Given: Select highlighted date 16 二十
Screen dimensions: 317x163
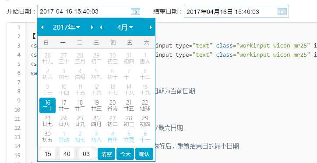Looking at the screenshot, I should point(48,105).
